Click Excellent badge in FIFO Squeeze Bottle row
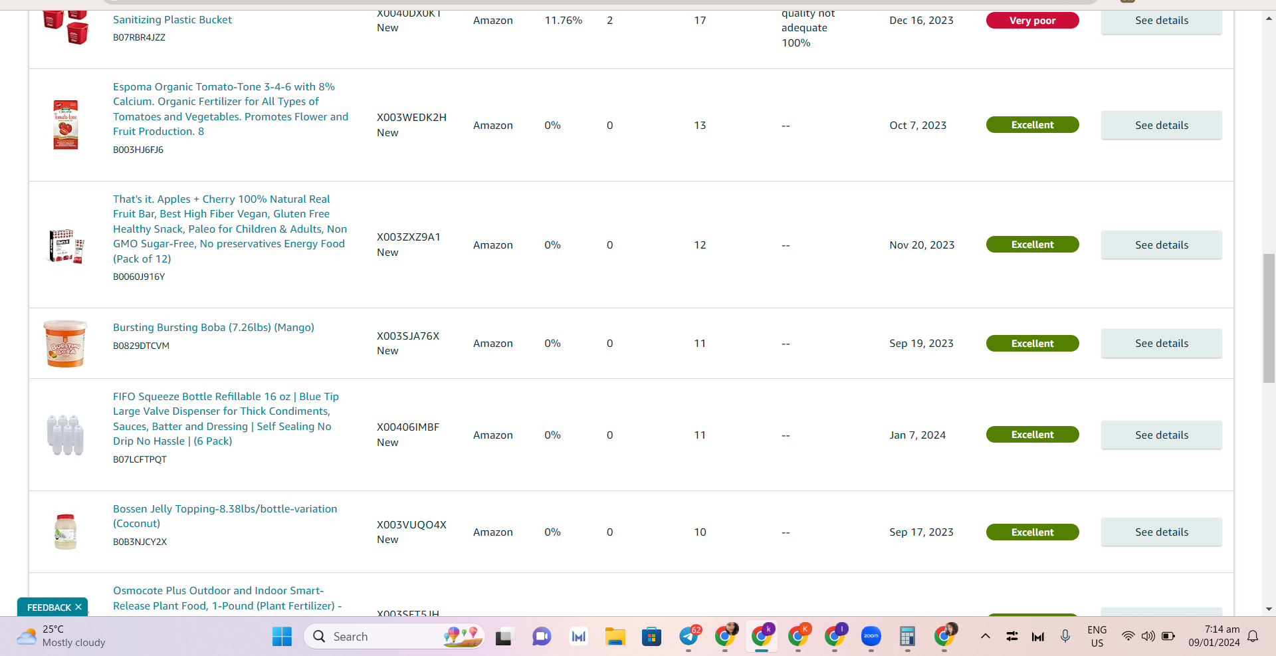 click(x=1032, y=435)
